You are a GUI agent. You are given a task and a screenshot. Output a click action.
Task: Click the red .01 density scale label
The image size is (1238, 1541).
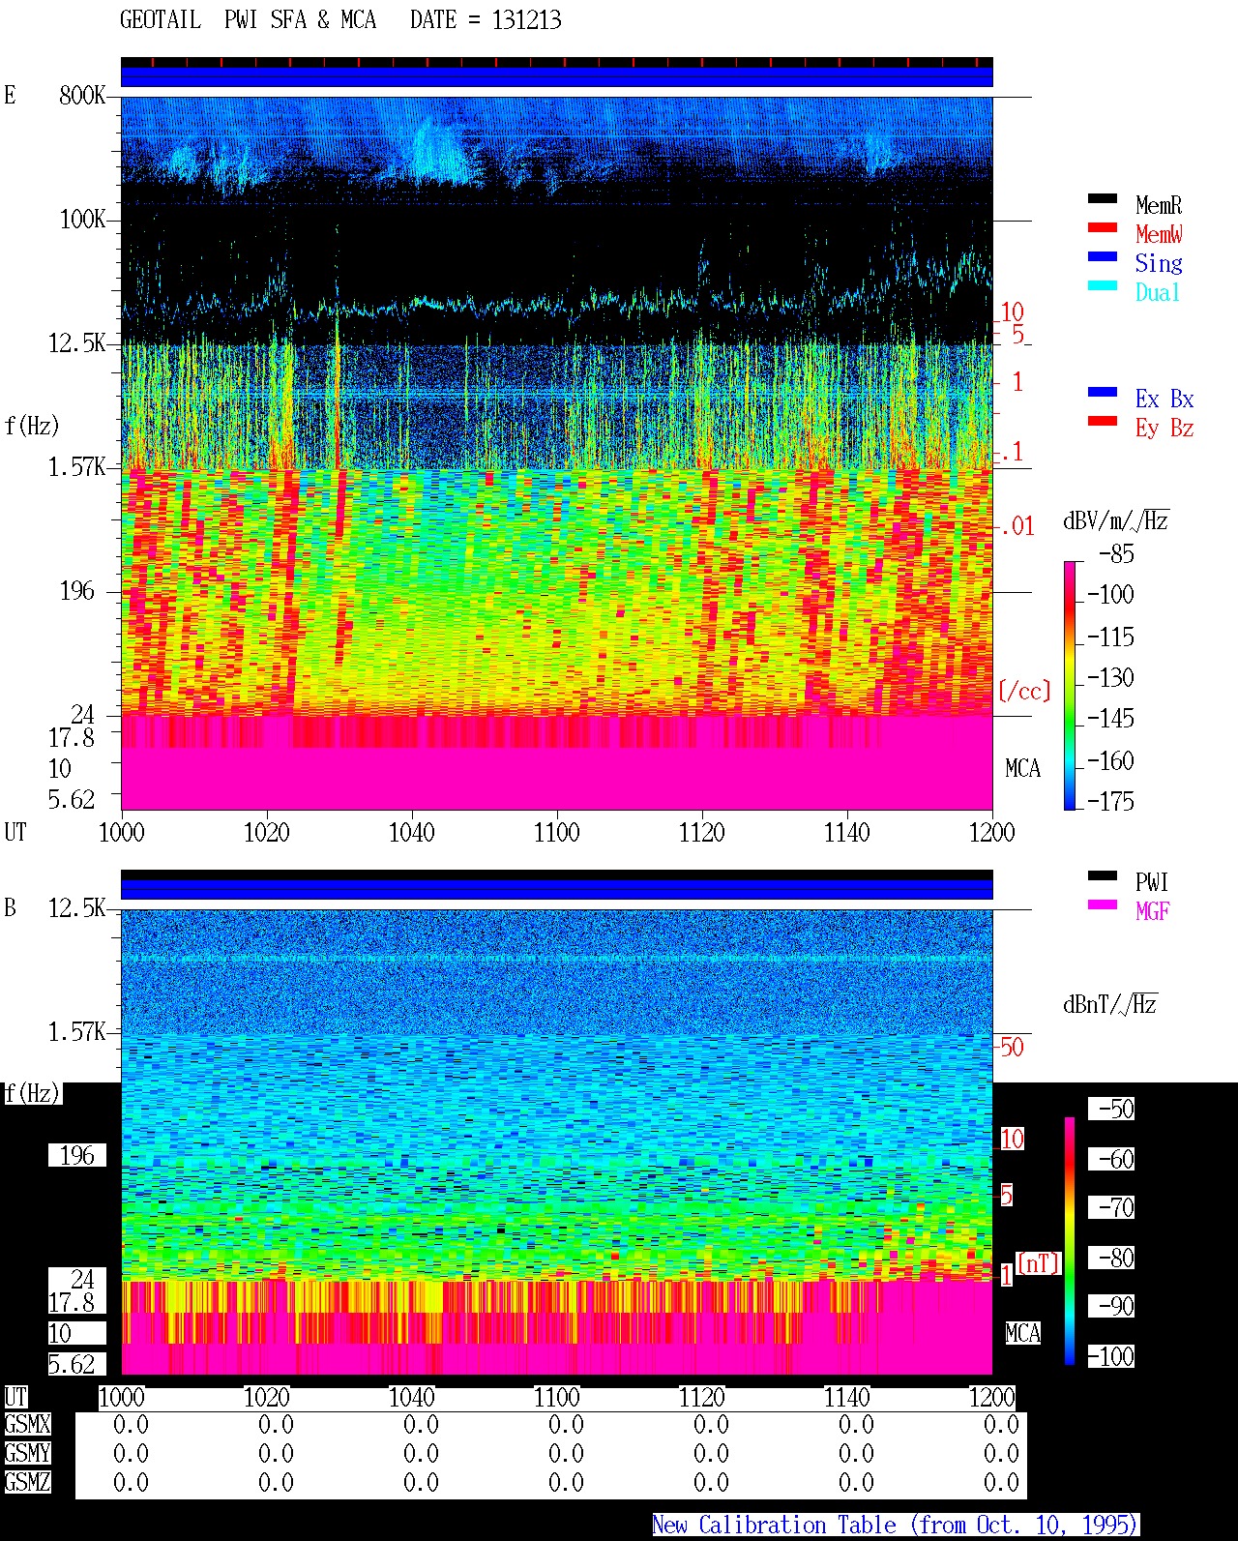tap(1017, 526)
